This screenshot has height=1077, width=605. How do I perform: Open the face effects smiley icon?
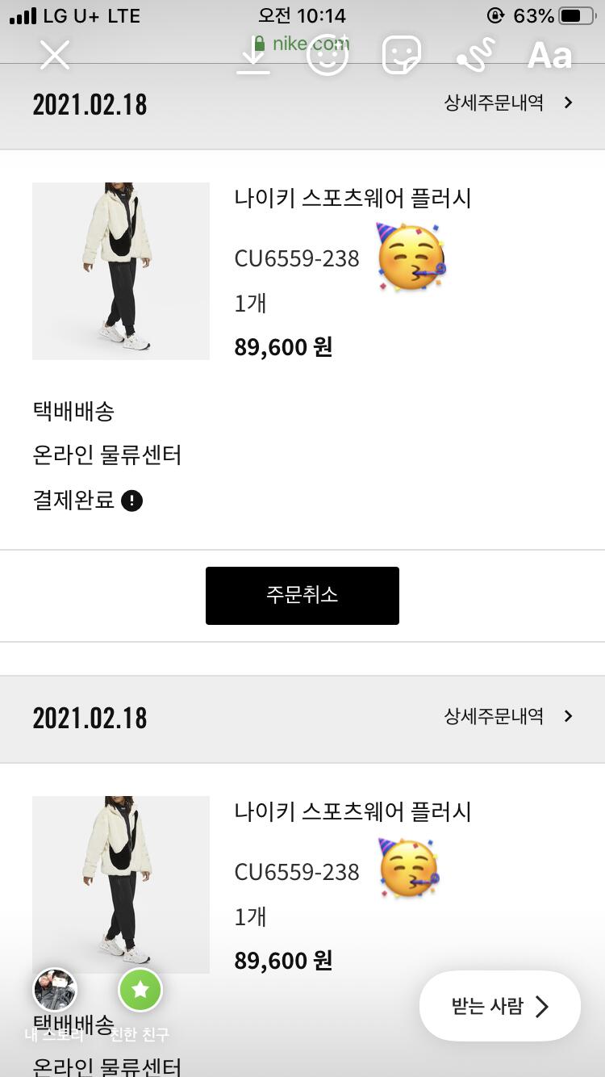click(x=328, y=55)
